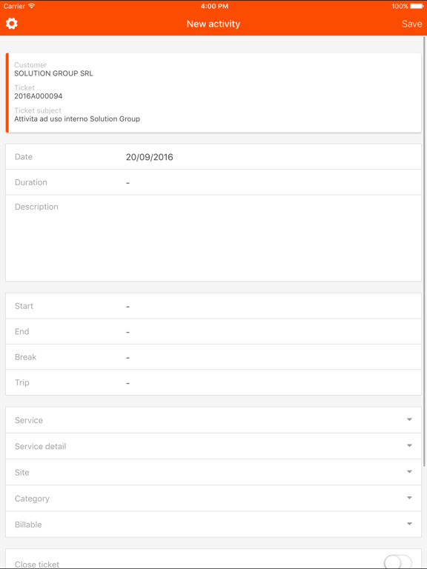Viewport: 427px width, 569px height.
Task: Edit the Date field showing 20/09/2016
Action: [213, 157]
